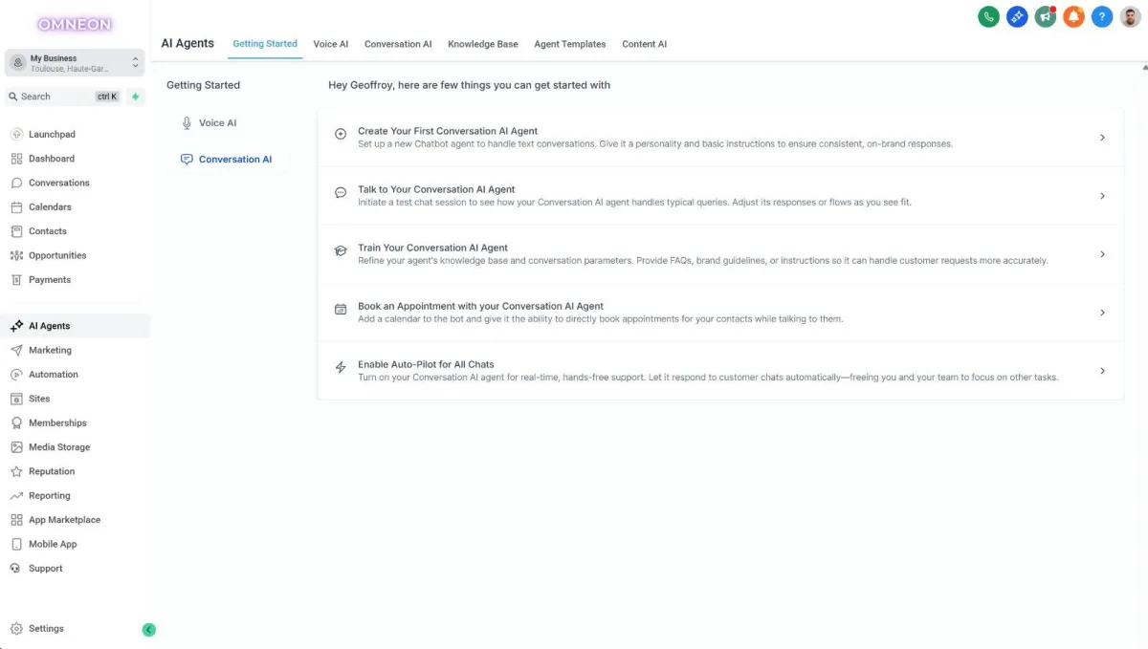Click the chat bubble icon on Talk row
The height and width of the screenshot is (649, 1148).
(341, 193)
